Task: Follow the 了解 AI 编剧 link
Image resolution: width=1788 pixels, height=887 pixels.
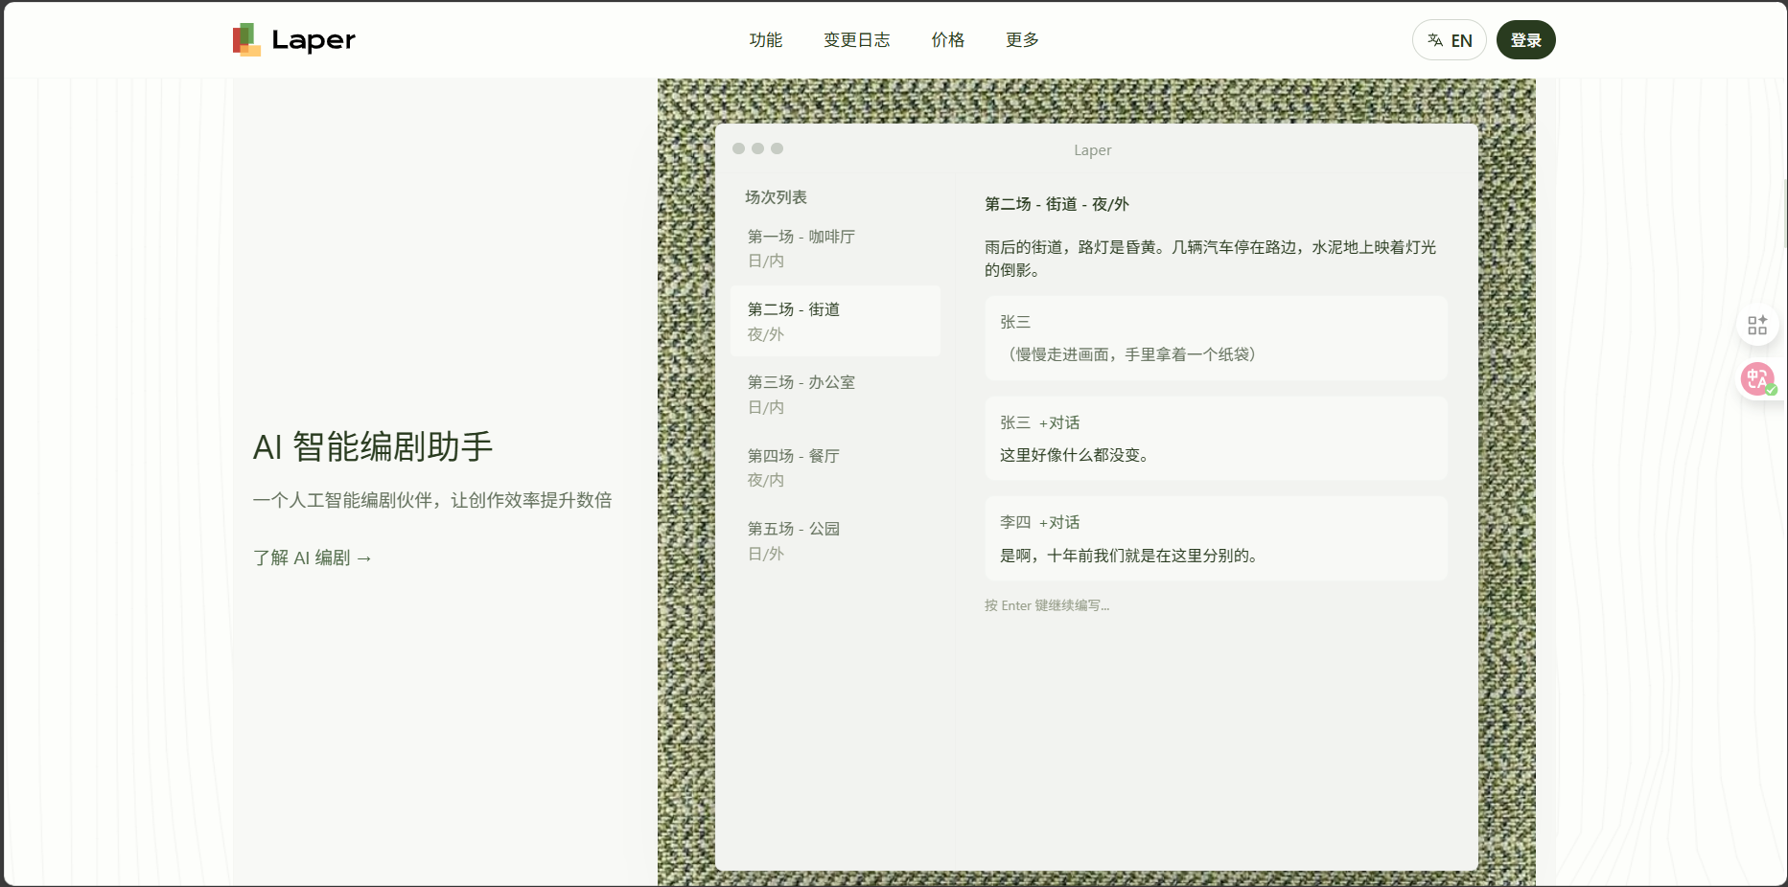Action: 313,557
